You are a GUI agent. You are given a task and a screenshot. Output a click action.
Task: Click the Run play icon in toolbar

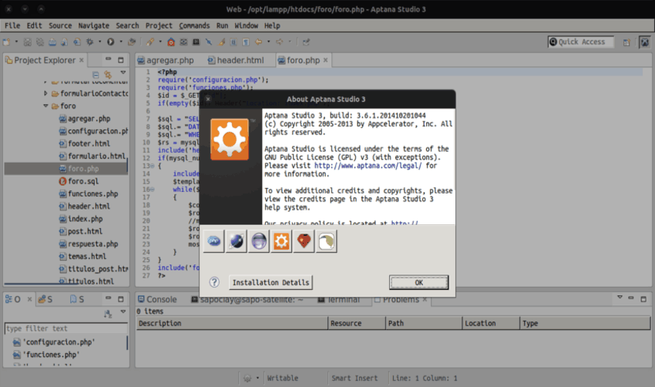111,42
